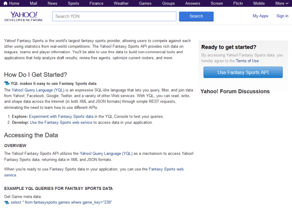
Task: Open Mail from the top navigation bar
Action: tap(33, 3)
